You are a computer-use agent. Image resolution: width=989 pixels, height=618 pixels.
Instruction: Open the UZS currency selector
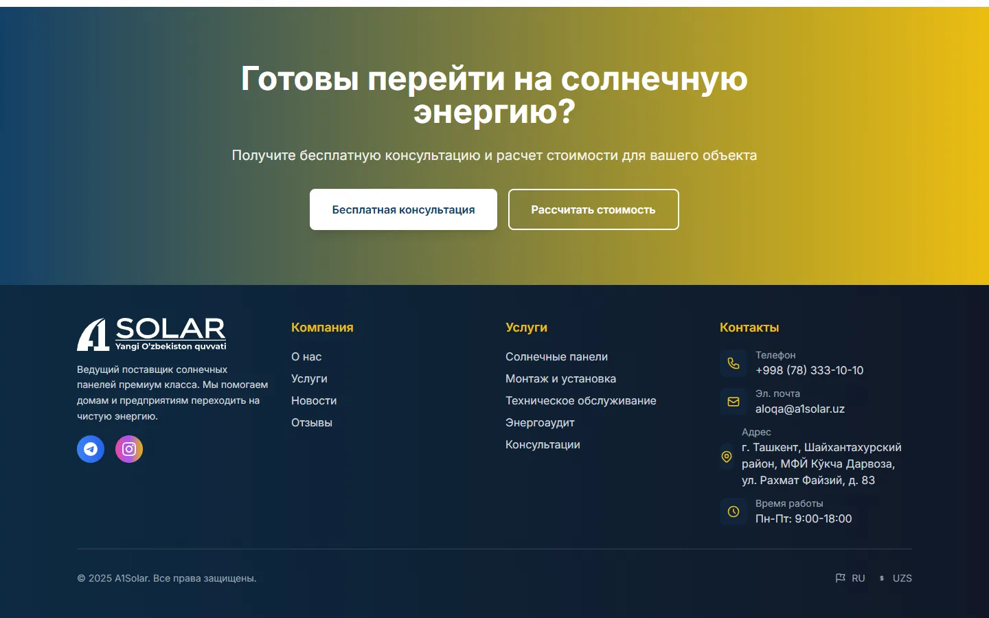pyautogui.click(x=895, y=578)
